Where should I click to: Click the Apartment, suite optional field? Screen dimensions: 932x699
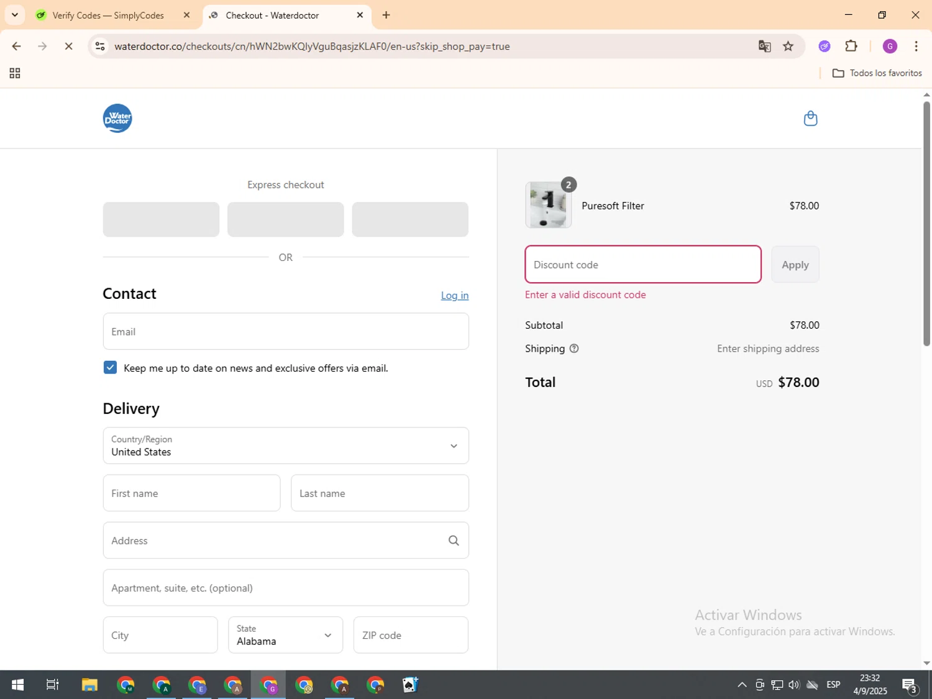tap(286, 588)
